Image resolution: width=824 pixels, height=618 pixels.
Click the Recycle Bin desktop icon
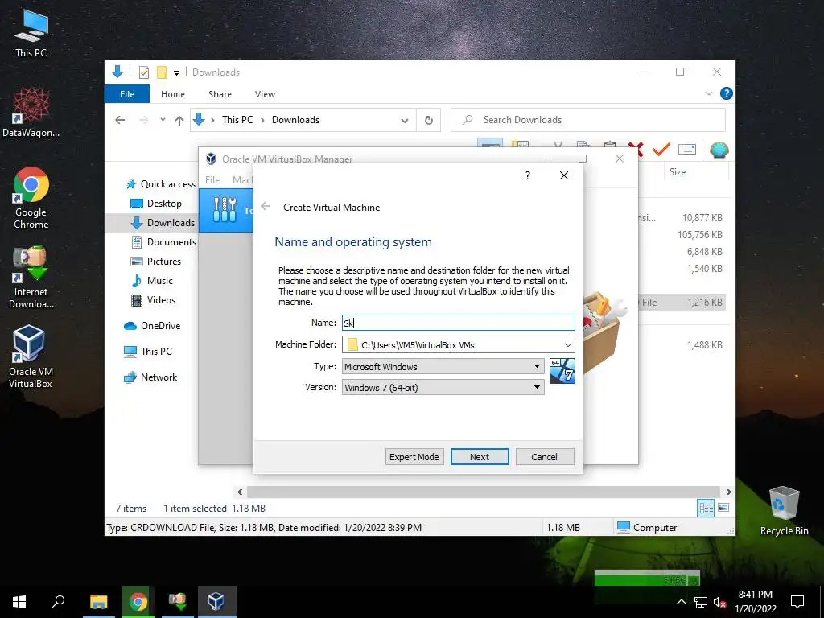click(x=784, y=511)
